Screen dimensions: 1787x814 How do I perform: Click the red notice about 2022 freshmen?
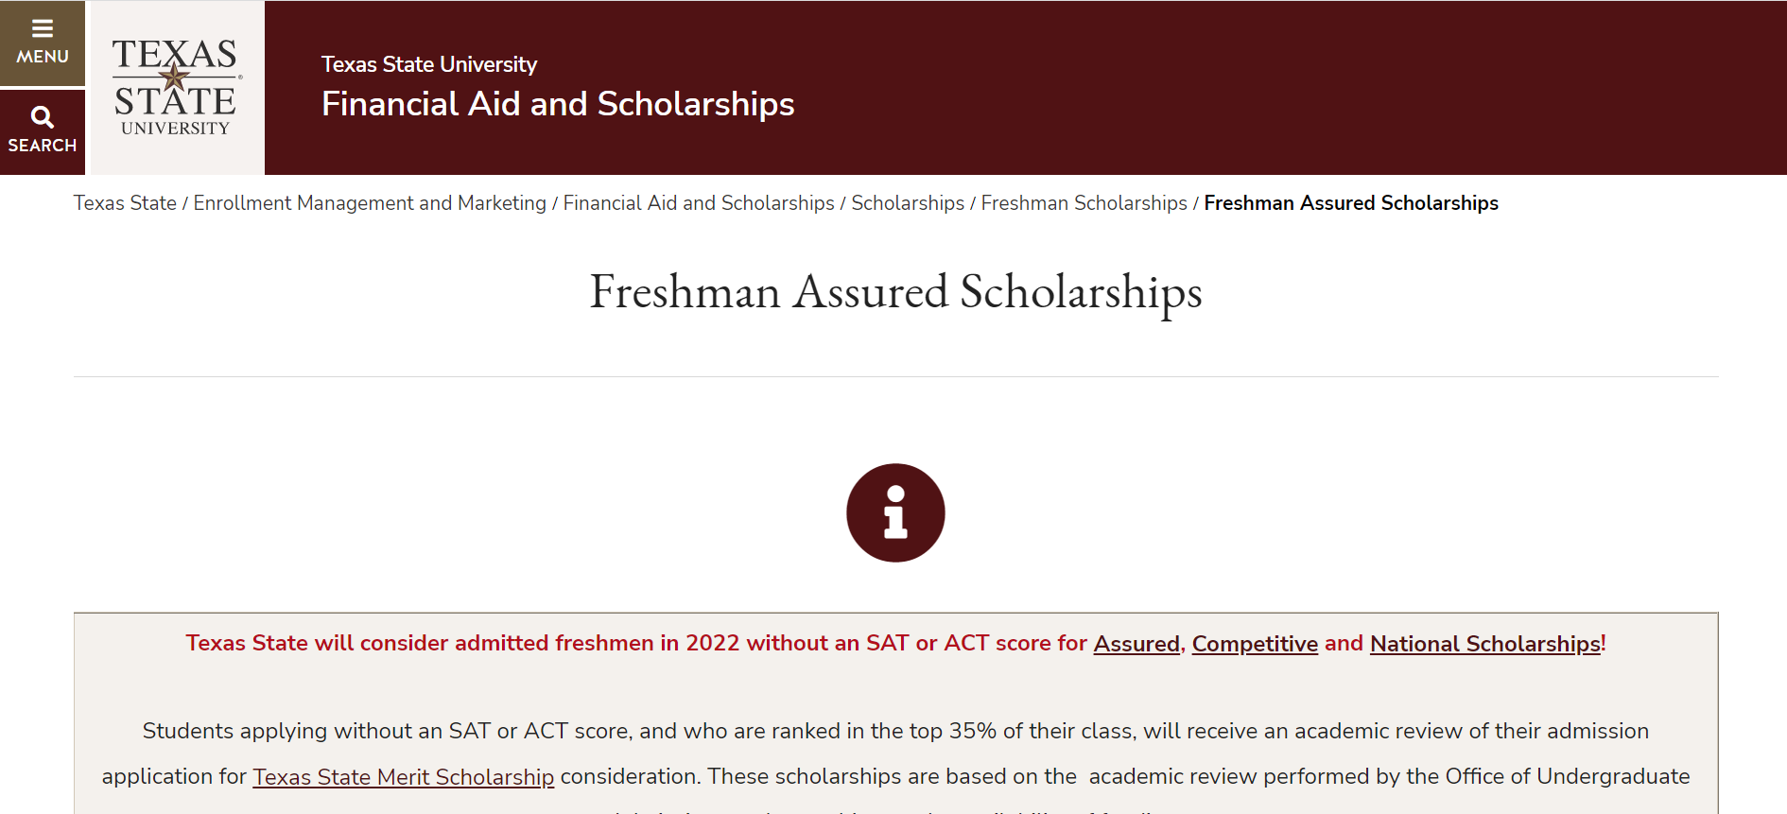tap(895, 644)
